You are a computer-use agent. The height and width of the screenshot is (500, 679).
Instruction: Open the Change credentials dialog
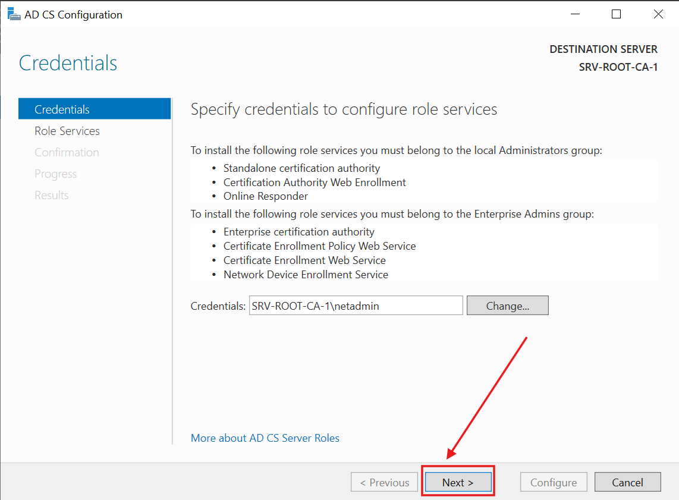[507, 305]
